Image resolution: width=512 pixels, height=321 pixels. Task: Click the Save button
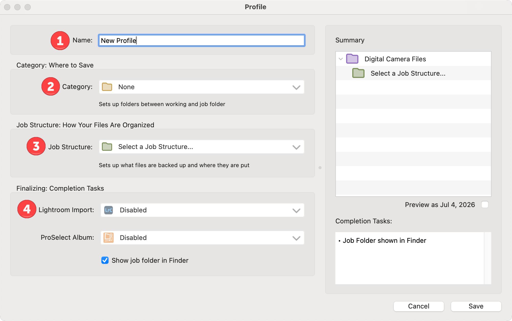coord(476,306)
